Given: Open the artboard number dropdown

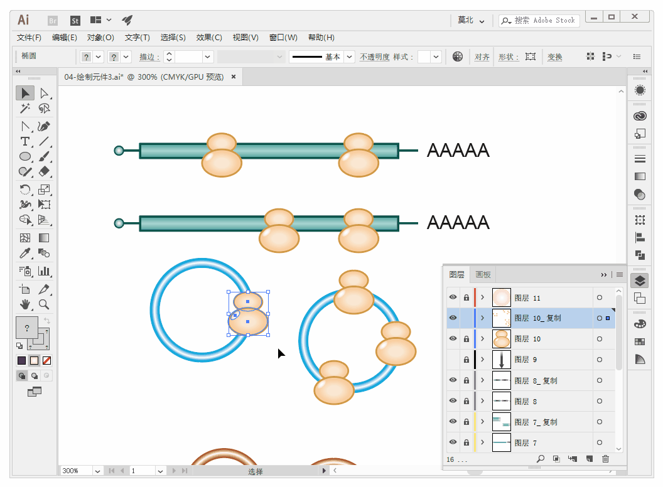Looking at the screenshot, I should pyautogui.click(x=160, y=471).
